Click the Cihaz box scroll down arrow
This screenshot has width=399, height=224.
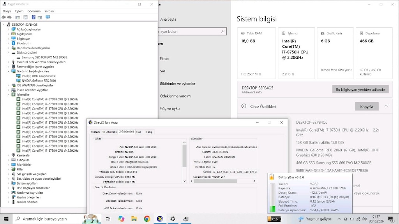[184, 181]
